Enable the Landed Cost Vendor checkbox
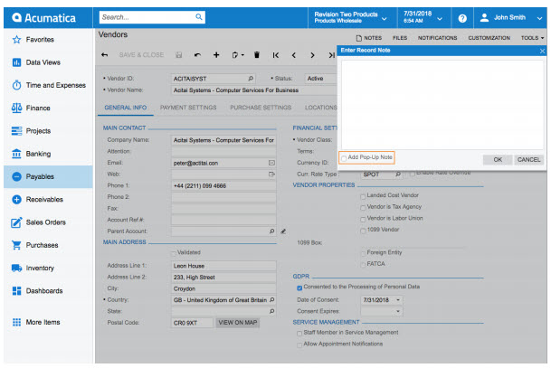The width and height of the screenshot is (551, 368). (x=364, y=196)
